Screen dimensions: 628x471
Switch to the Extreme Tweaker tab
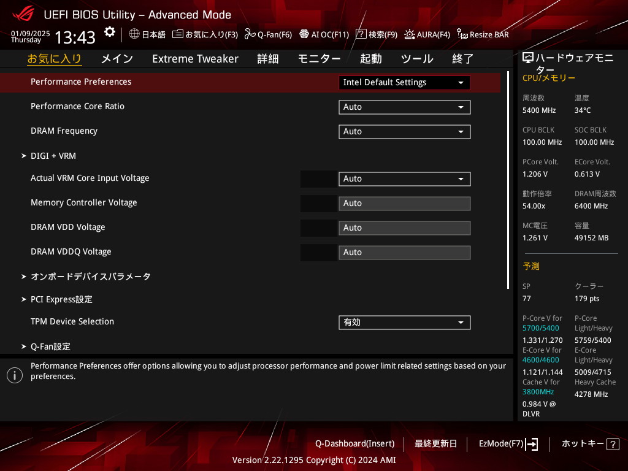195,59
